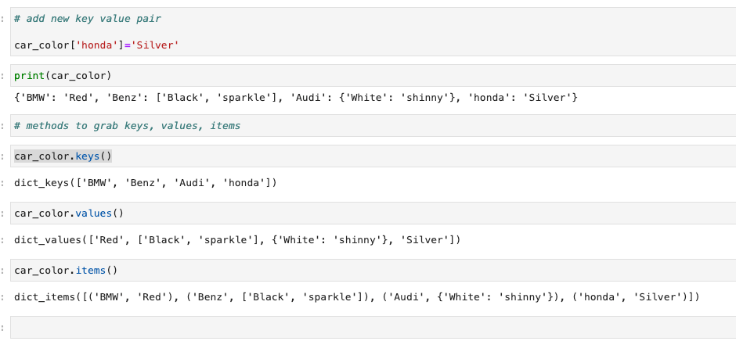Click the dict_keys output line
The height and width of the screenshot is (341, 736).
(145, 183)
